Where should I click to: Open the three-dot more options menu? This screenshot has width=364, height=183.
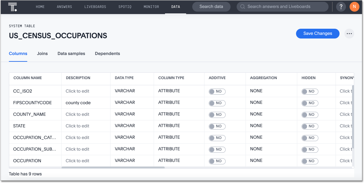(x=349, y=34)
